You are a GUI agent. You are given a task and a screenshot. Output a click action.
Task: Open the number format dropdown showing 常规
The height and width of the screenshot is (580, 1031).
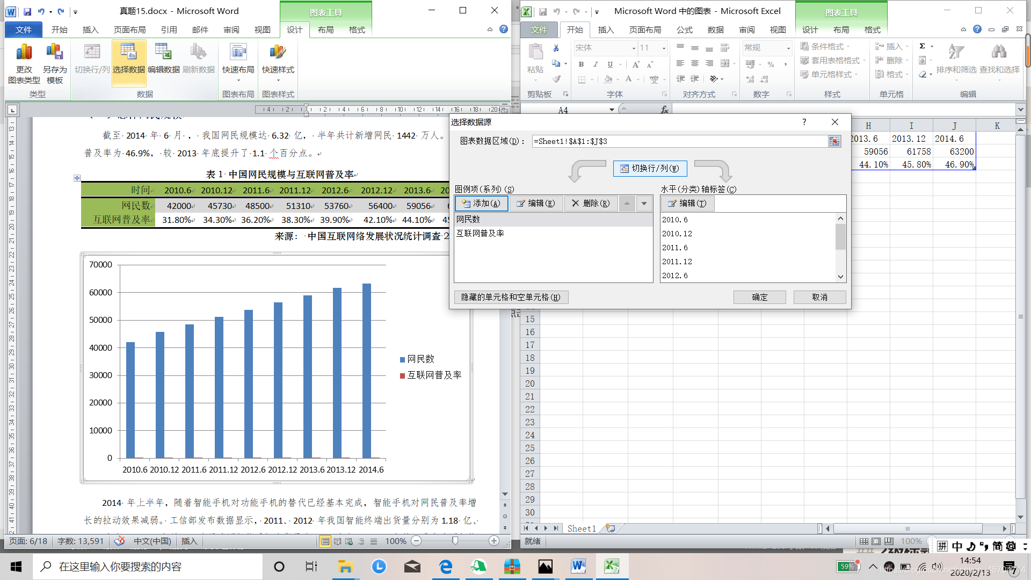pos(788,48)
